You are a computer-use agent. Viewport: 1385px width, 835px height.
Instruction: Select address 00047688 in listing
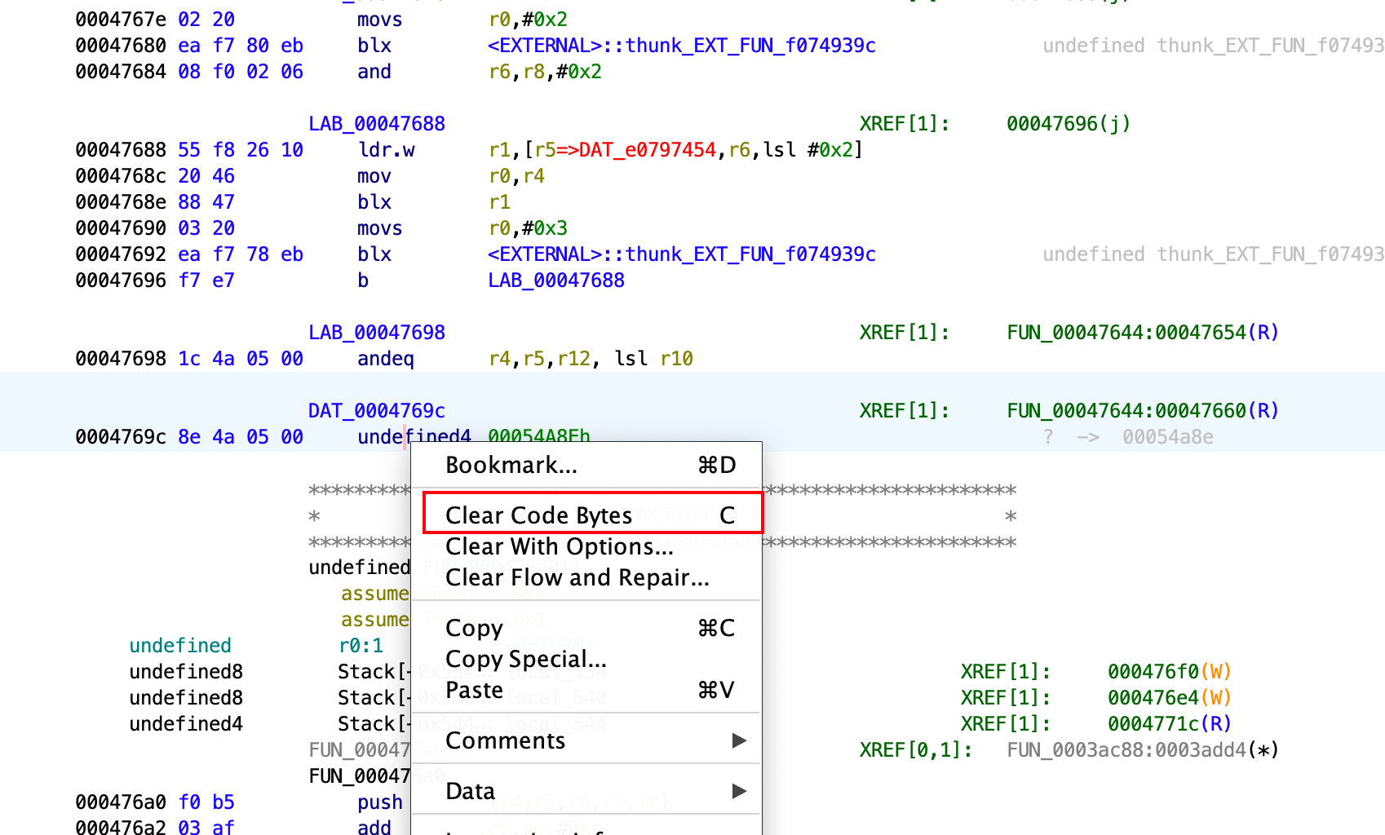click(121, 150)
